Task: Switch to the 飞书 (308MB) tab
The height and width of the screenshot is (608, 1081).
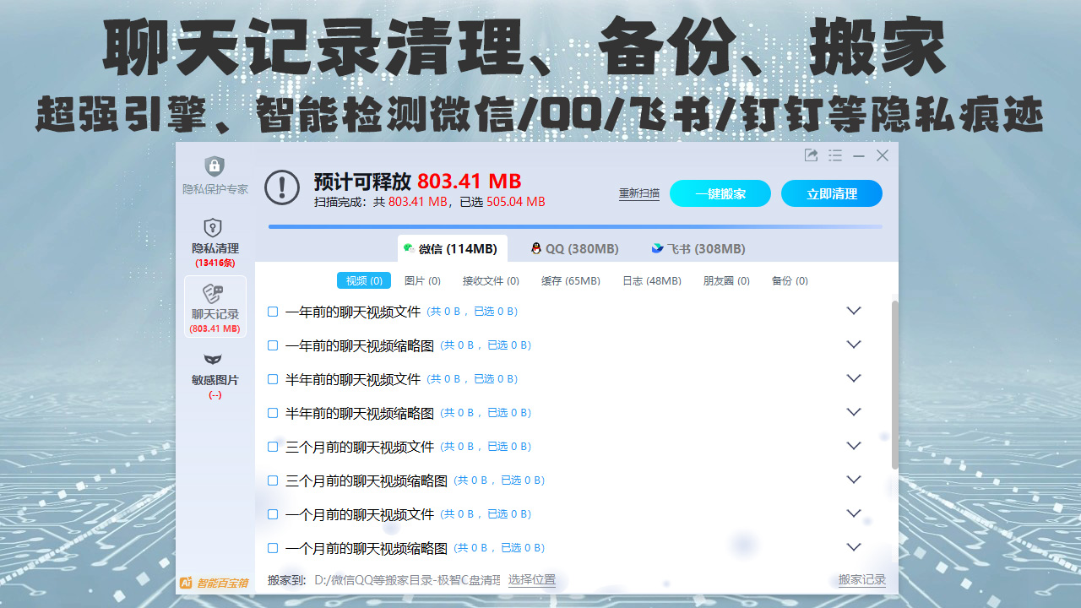Action: pos(698,248)
